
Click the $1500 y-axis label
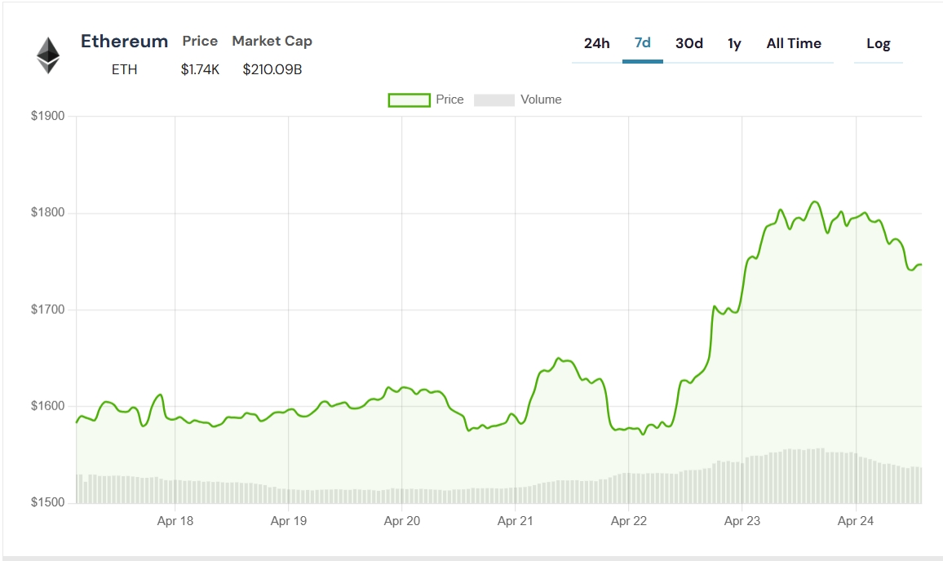47,502
